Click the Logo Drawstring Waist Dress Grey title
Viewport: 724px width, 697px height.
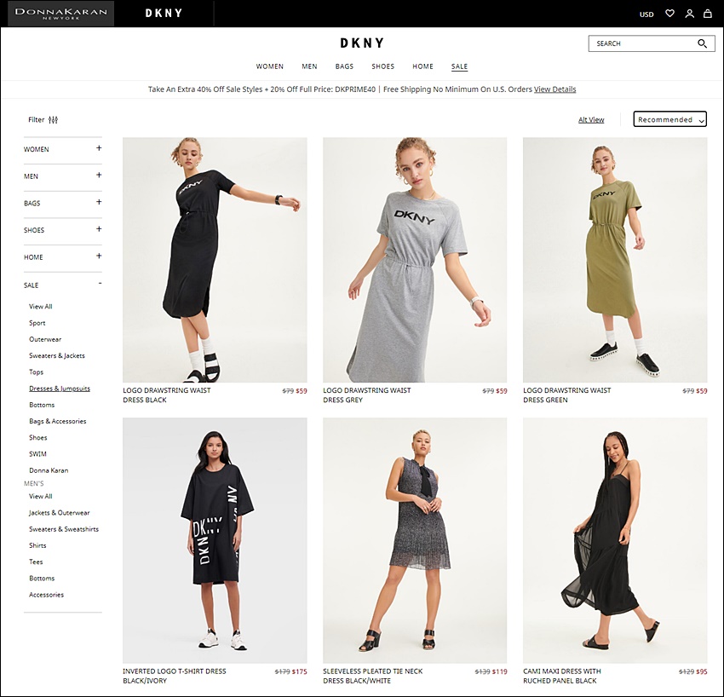pos(366,395)
